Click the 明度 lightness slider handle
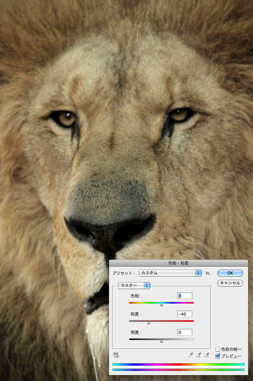253x381 pixels. (x=161, y=341)
